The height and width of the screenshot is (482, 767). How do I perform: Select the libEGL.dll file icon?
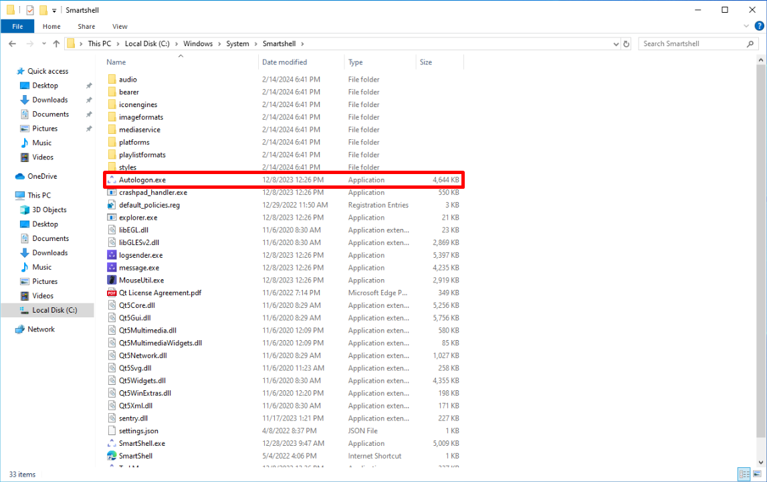click(x=112, y=230)
